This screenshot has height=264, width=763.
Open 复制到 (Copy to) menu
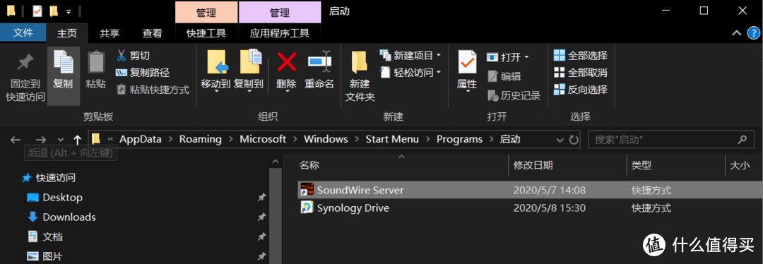pyautogui.click(x=249, y=71)
